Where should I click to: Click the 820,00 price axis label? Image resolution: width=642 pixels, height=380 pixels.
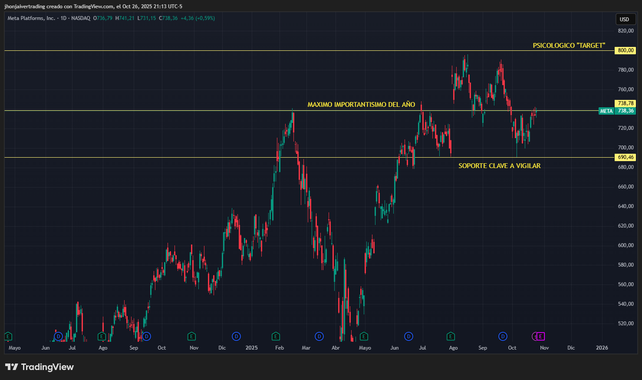click(x=626, y=31)
